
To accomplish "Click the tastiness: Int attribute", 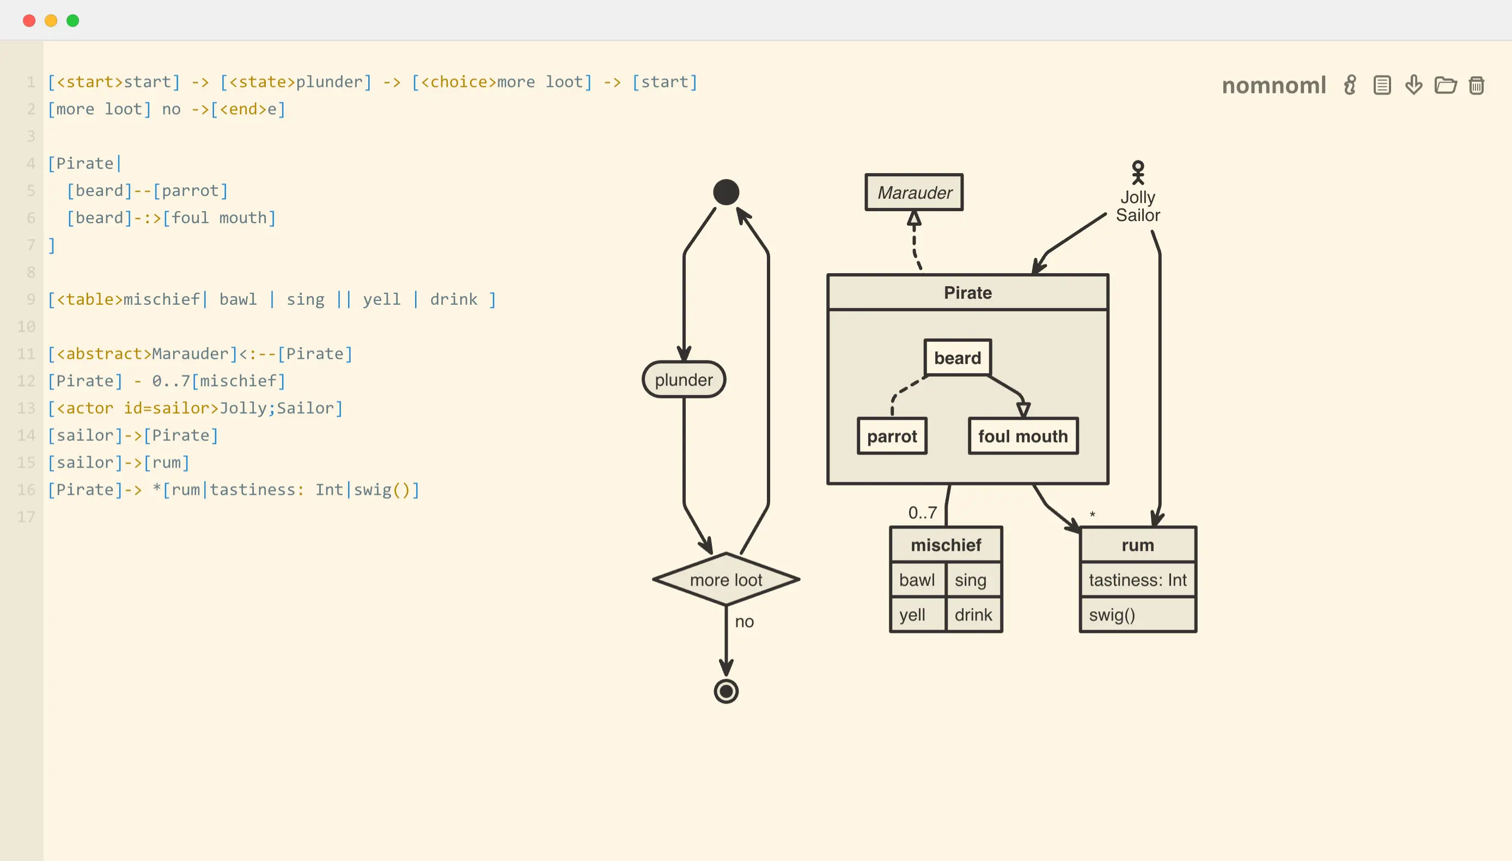I will pyautogui.click(x=1137, y=580).
